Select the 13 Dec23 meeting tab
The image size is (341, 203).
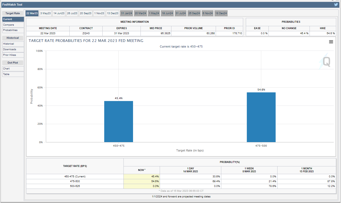113,13
